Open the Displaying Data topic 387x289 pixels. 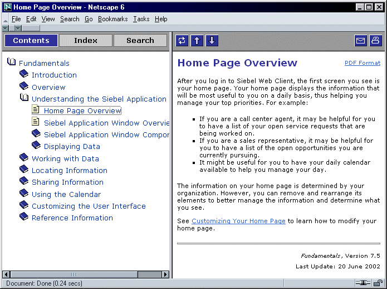pyautogui.click(x=72, y=147)
